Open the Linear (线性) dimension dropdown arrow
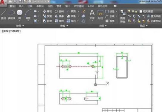The image size is (162, 112). (x=117, y=11)
